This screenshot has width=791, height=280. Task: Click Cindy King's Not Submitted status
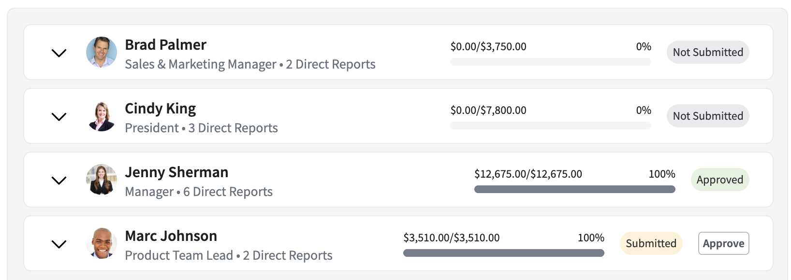point(708,116)
